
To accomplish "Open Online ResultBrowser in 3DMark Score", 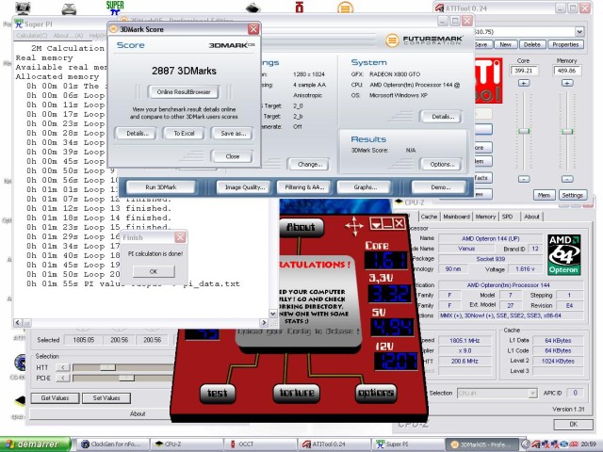I will (x=184, y=92).
